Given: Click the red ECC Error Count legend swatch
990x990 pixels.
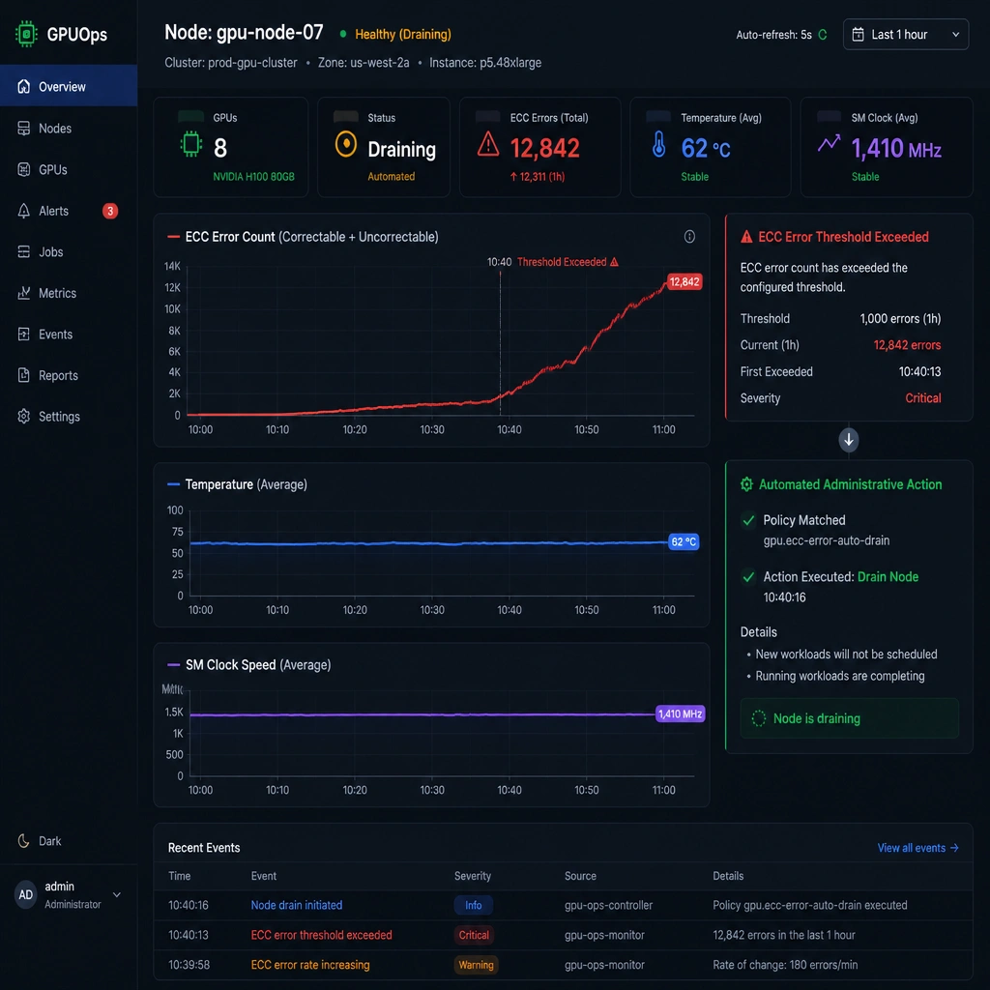Looking at the screenshot, I should tap(173, 237).
